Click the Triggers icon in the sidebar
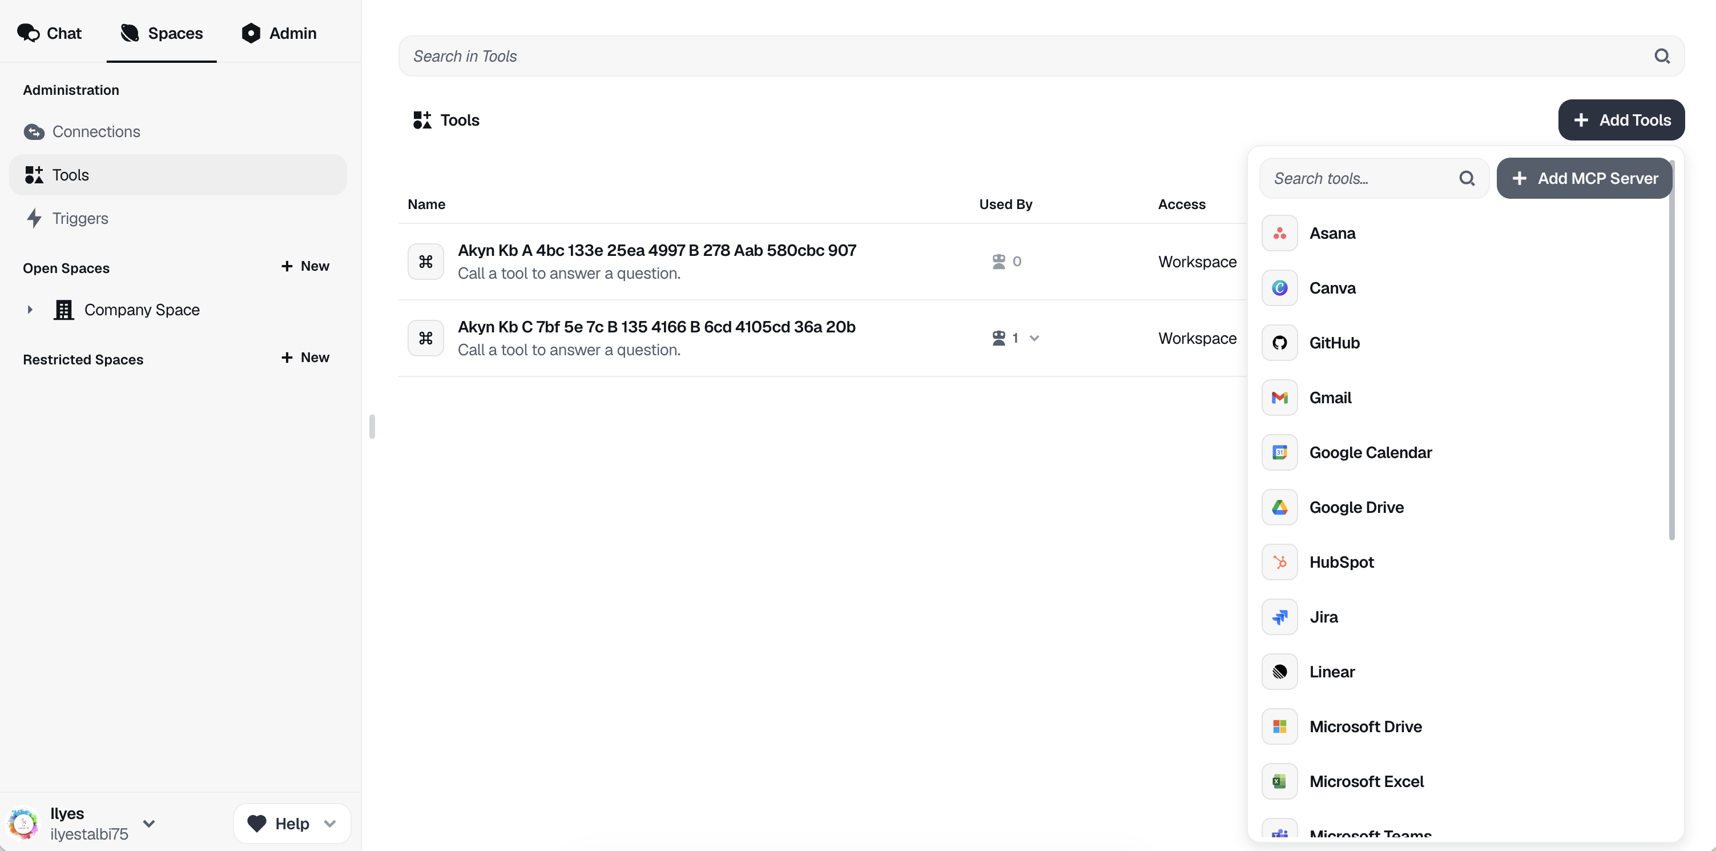The image size is (1716, 851). (35, 218)
